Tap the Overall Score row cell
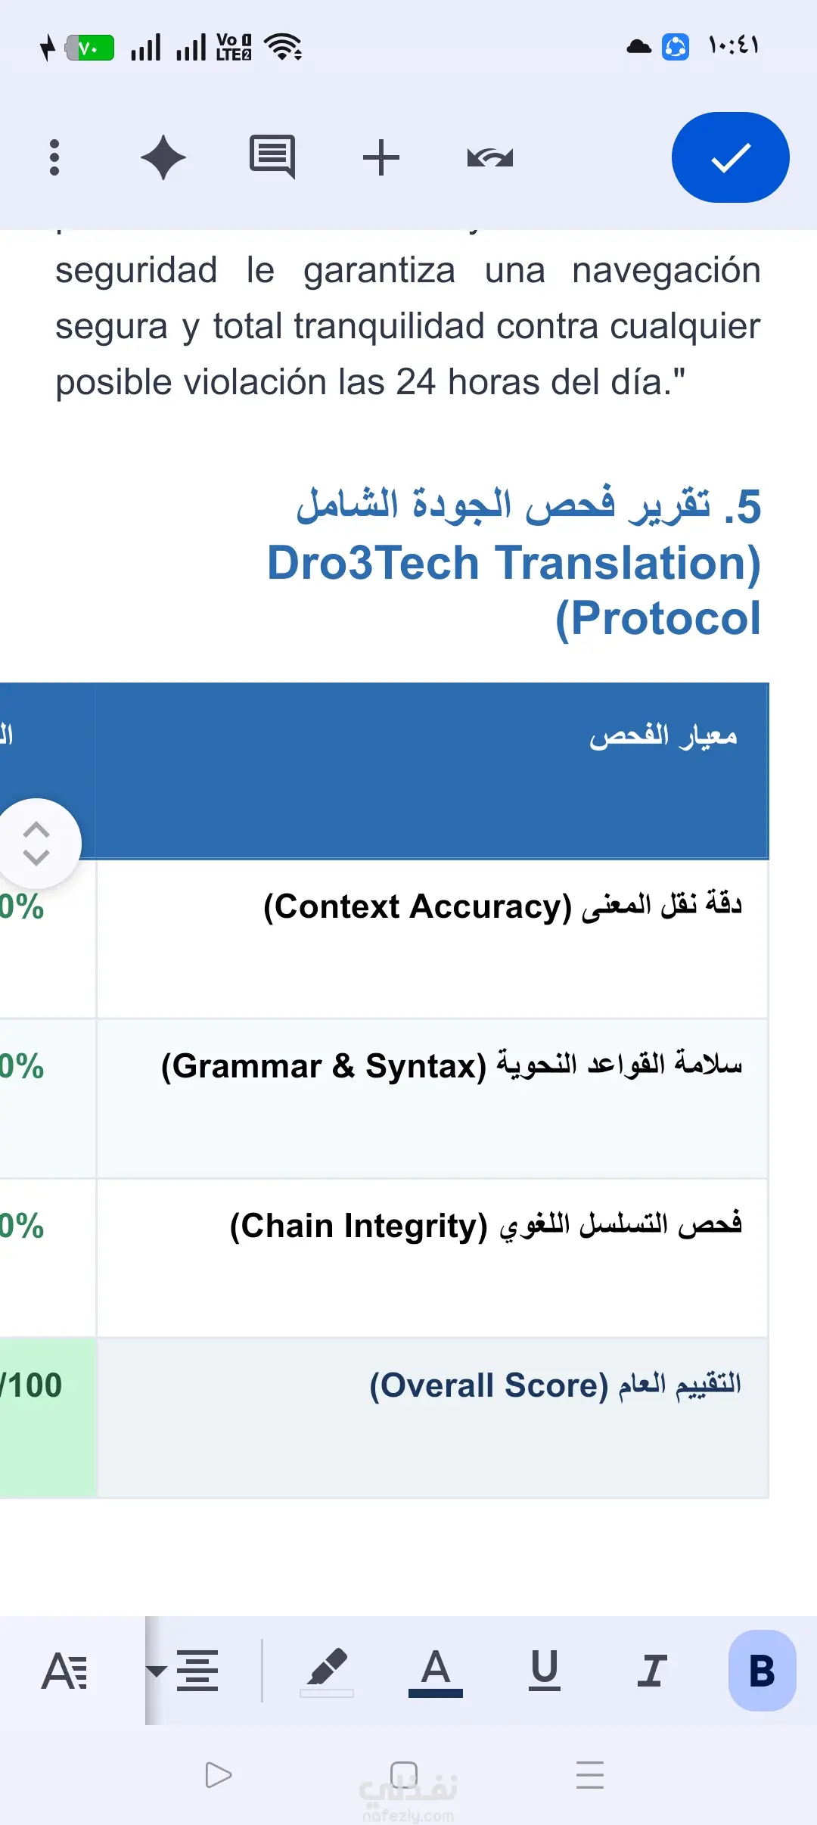817x1825 pixels. pos(433,1418)
